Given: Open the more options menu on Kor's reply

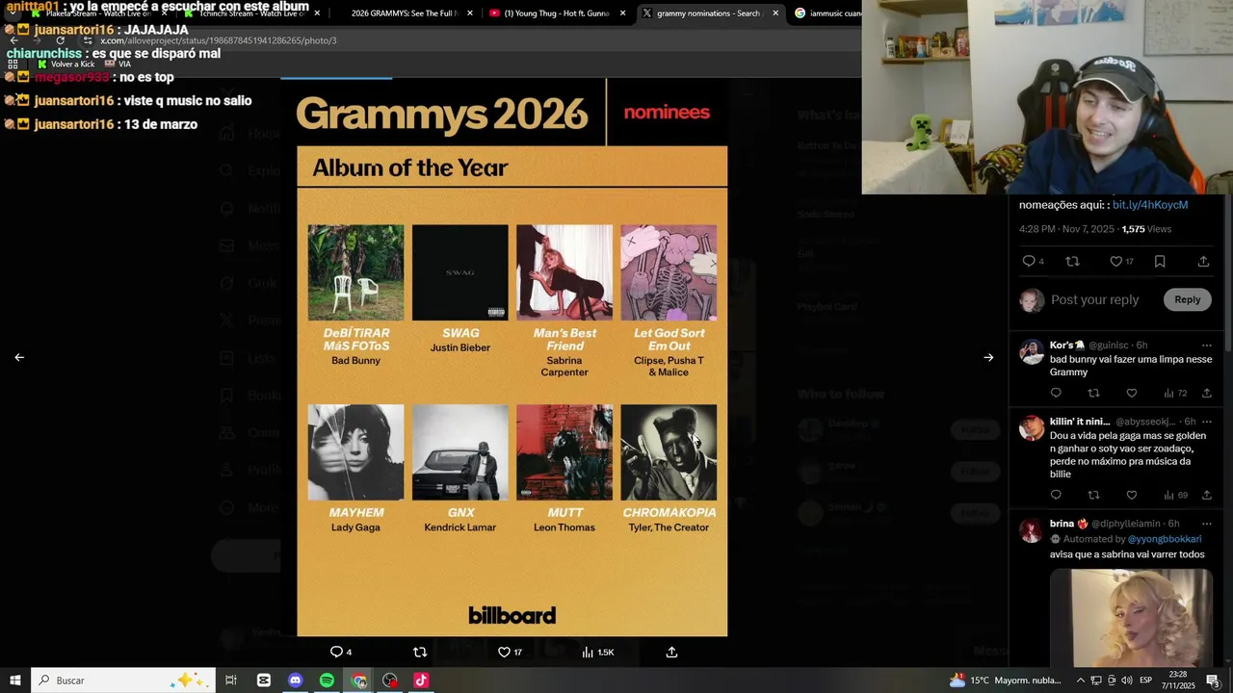Looking at the screenshot, I should 1206,345.
